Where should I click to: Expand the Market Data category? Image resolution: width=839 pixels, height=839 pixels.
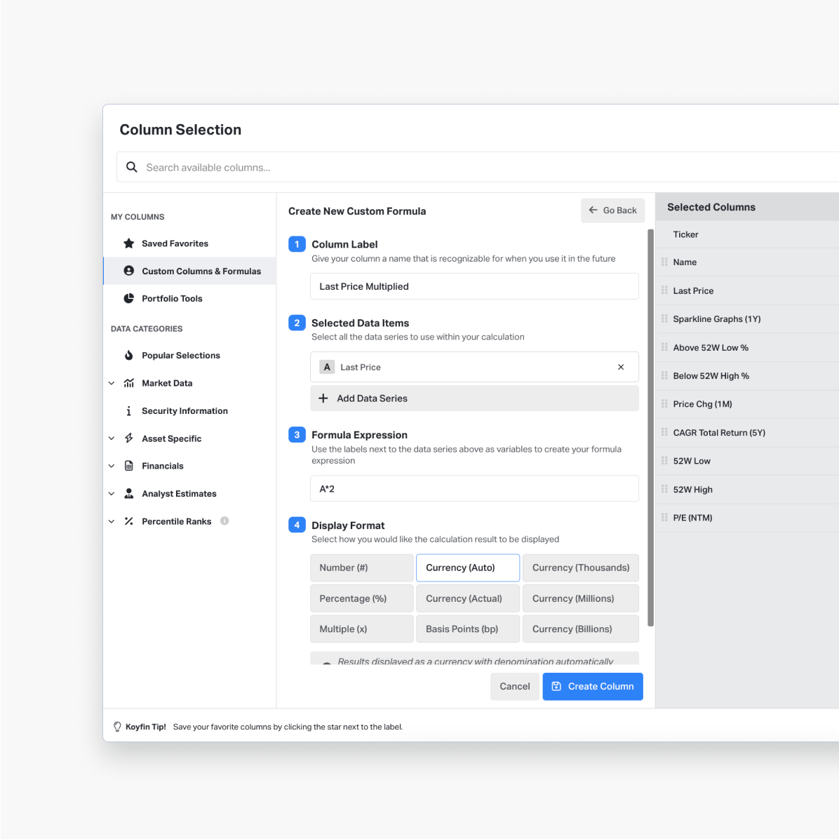tap(112, 383)
